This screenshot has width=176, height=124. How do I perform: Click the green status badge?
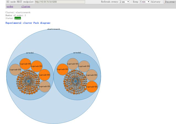tap(18, 18)
